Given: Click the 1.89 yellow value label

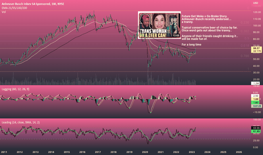Looking at the screenshot, I should (x=255, y=99).
